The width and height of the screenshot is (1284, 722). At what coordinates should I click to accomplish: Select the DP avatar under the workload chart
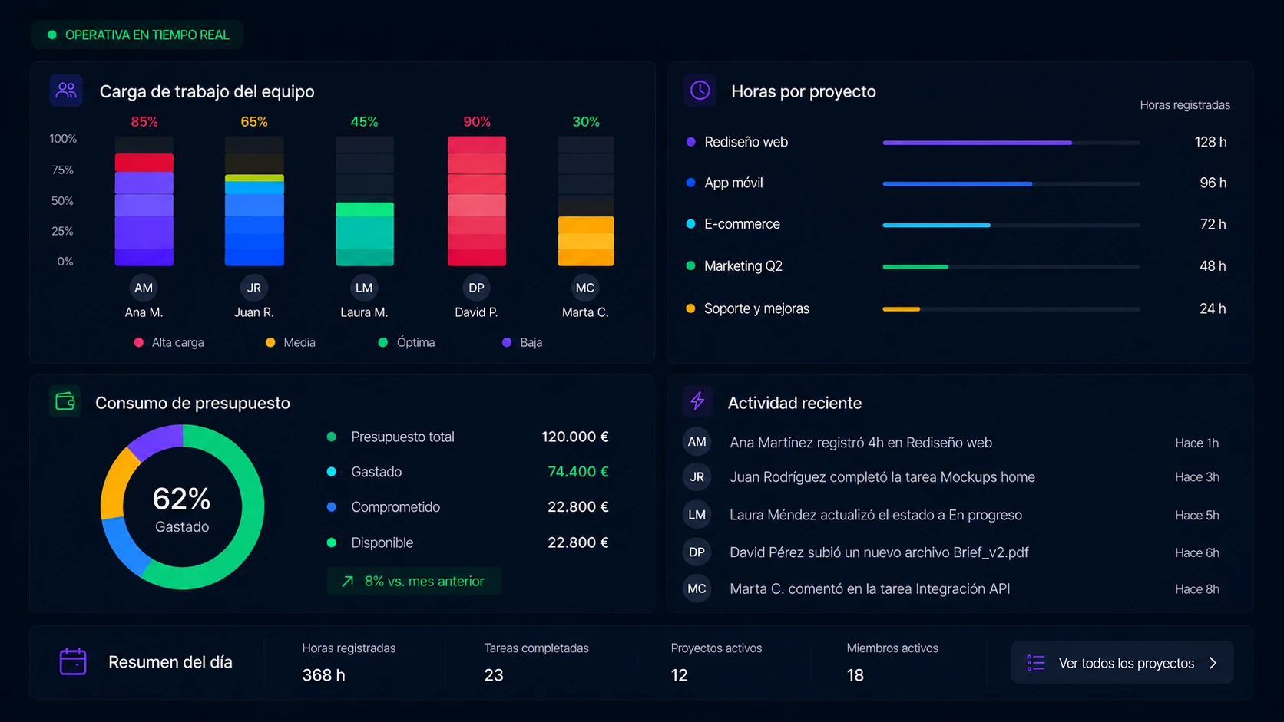point(476,288)
